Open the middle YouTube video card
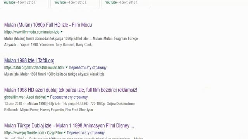The image size is (248, 139). [75, 4]
